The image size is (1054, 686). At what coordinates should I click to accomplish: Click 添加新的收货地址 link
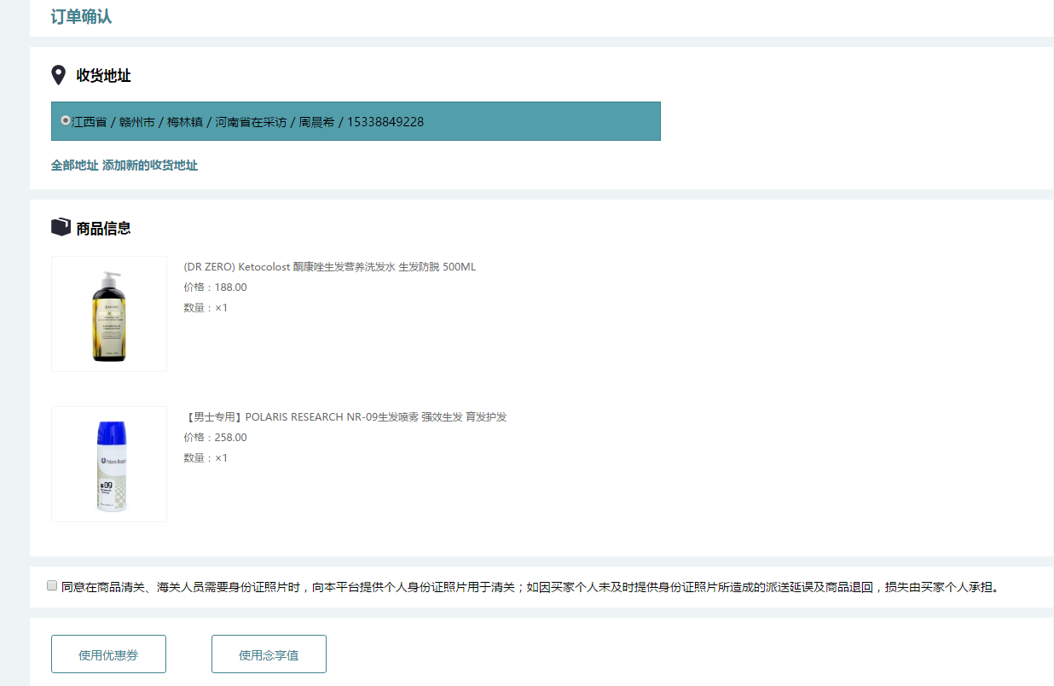coord(150,166)
